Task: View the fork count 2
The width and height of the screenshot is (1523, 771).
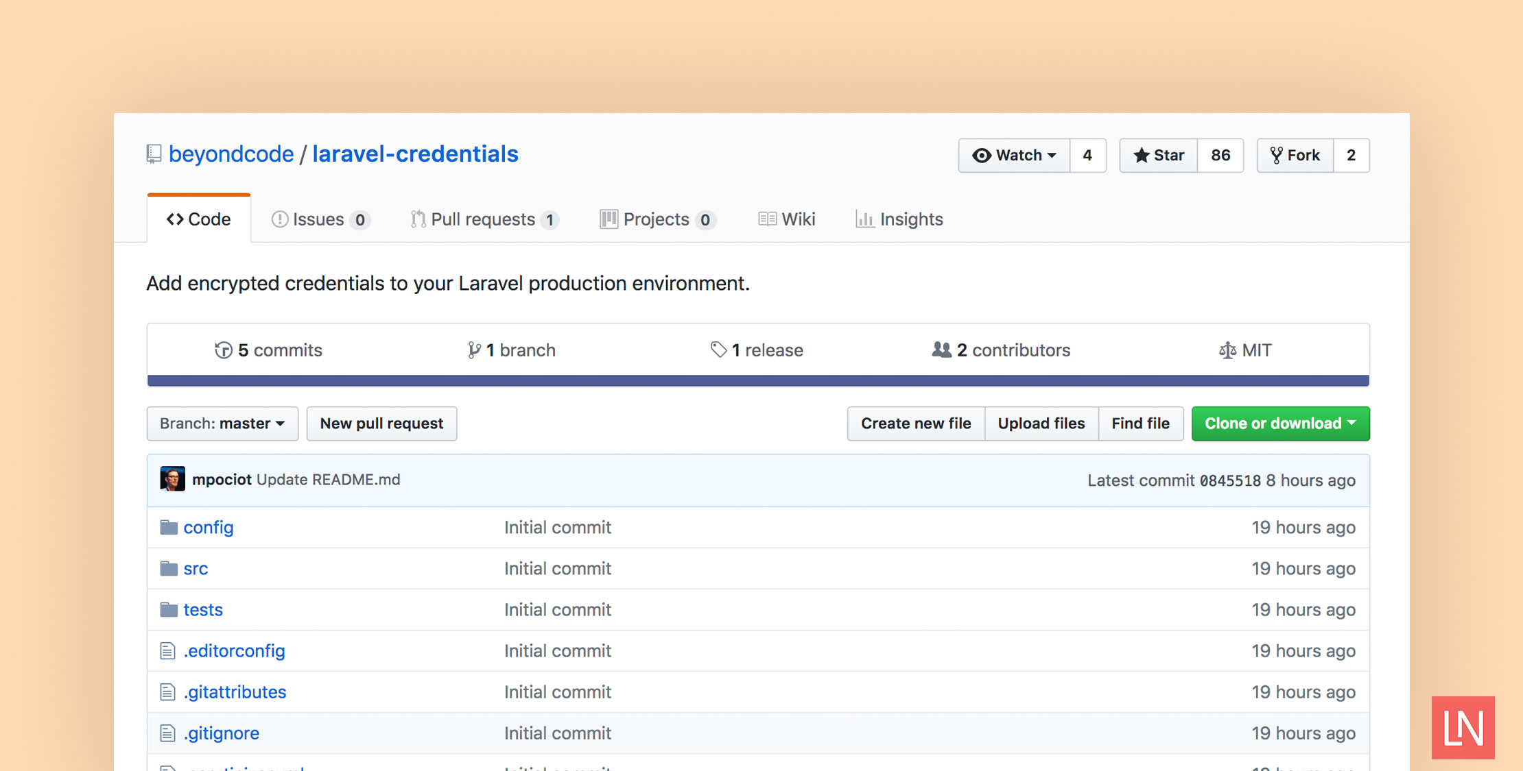Action: point(1351,156)
